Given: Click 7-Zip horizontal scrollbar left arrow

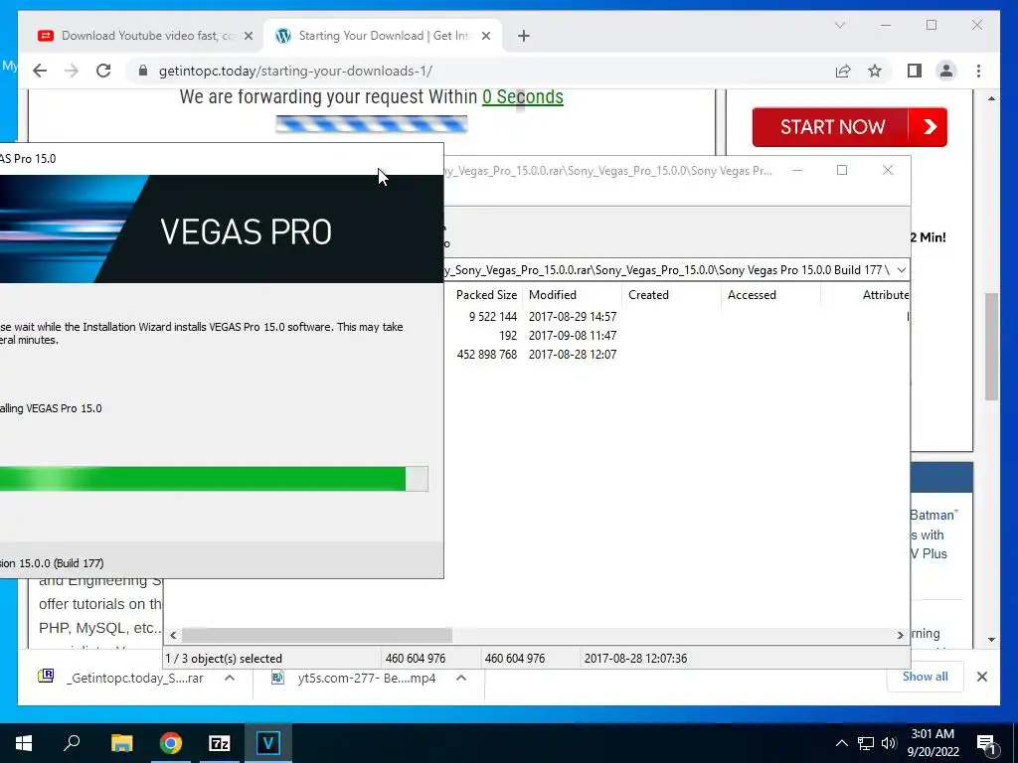Looking at the screenshot, I should pos(173,635).
